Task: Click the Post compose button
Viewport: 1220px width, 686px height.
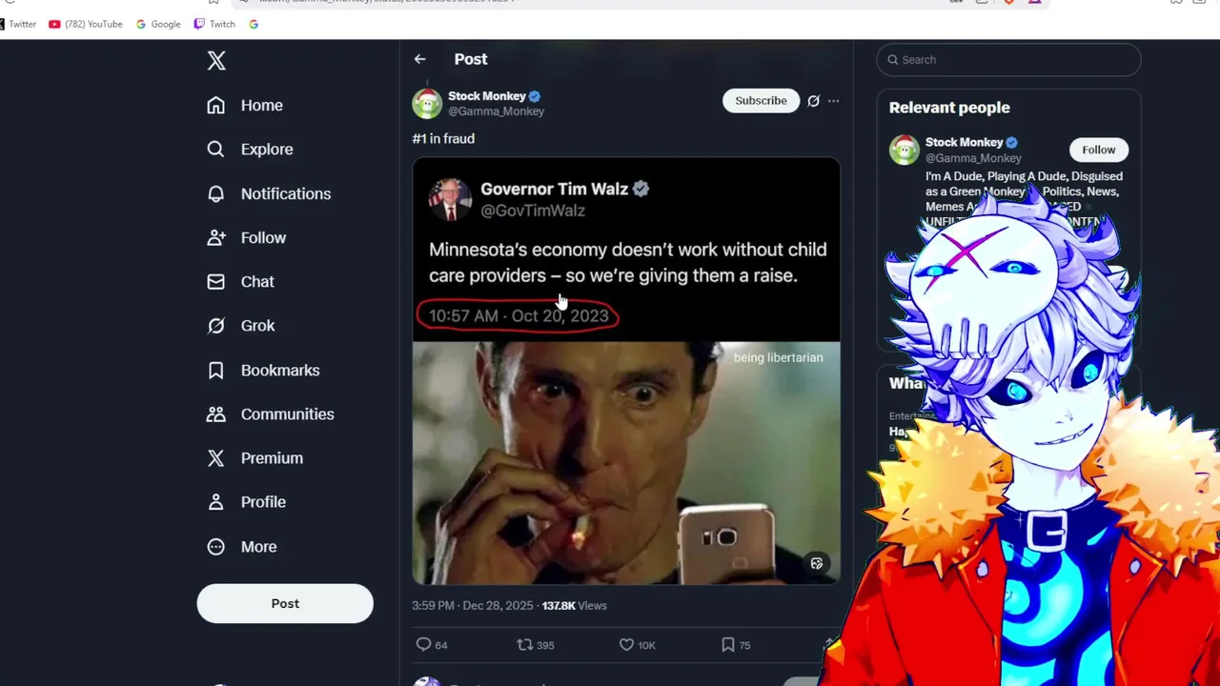Action: pos(285,603)
